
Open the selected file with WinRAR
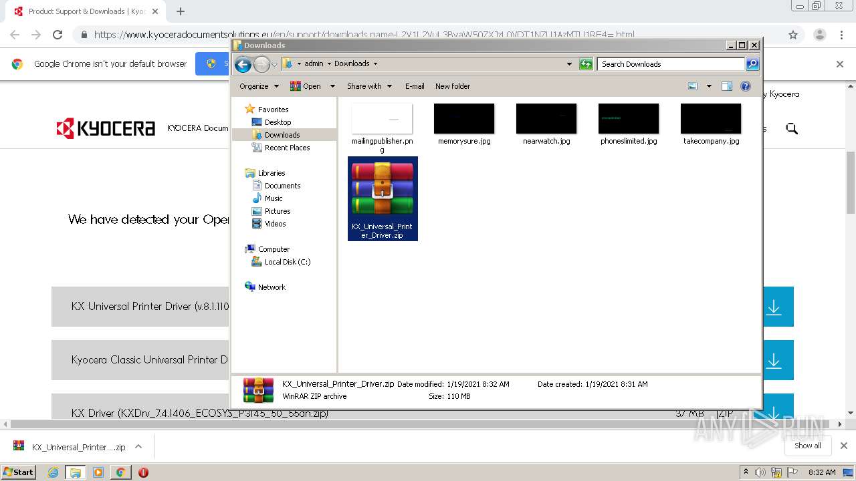pos(306,86)
